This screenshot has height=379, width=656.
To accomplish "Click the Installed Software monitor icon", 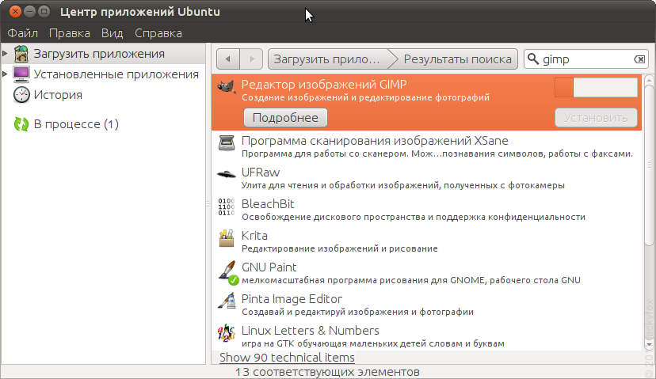I will point(21,74).
